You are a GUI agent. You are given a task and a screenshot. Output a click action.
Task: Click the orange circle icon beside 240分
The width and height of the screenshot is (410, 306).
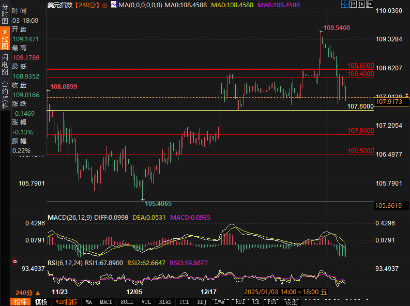(x=104, y=5)
